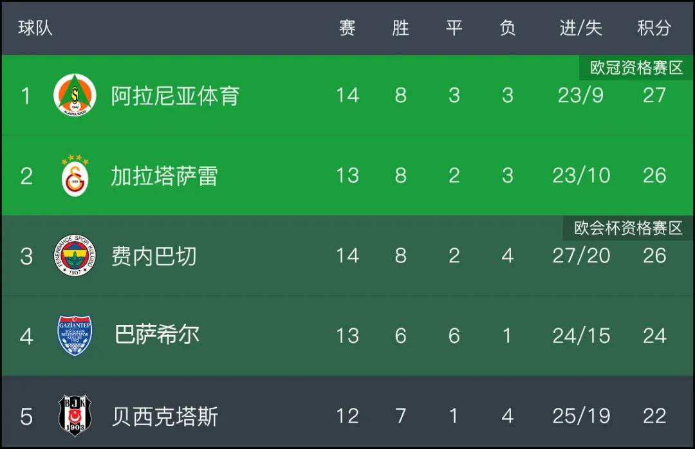Click the Fenerbahçe club badge
Screen dimensions: 695x449
click(75, 256)
